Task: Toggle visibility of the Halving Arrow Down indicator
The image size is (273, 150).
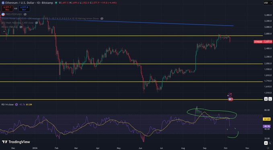Action: pyautogui.click(x=102, y=18)
